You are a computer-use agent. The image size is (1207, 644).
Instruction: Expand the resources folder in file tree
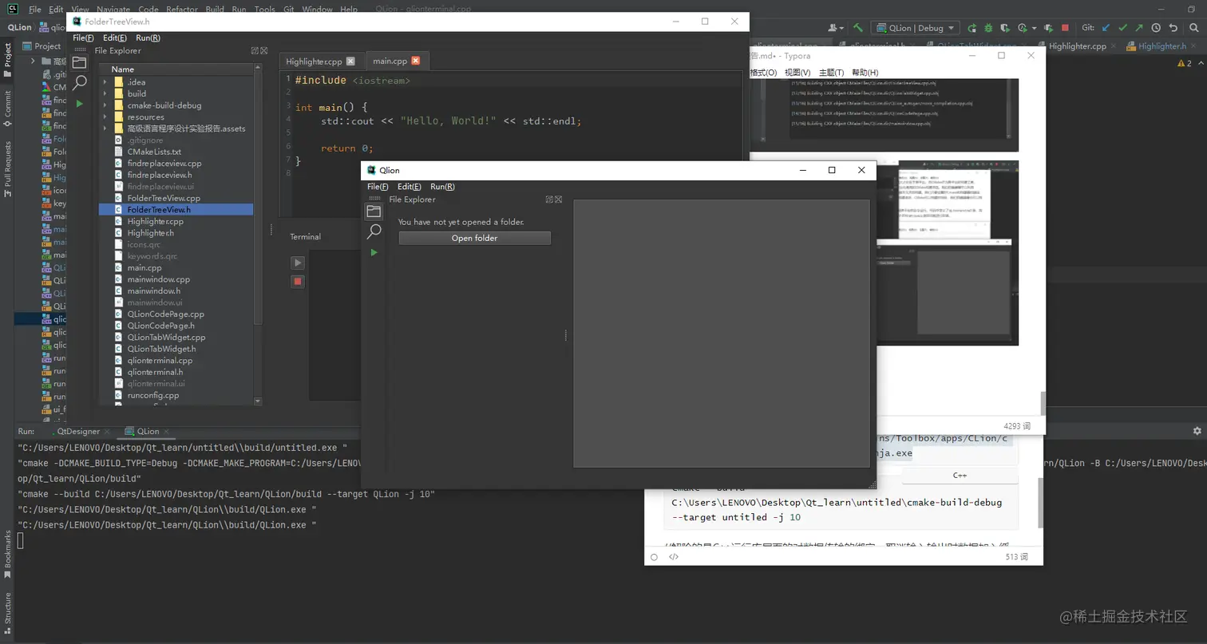105,117
